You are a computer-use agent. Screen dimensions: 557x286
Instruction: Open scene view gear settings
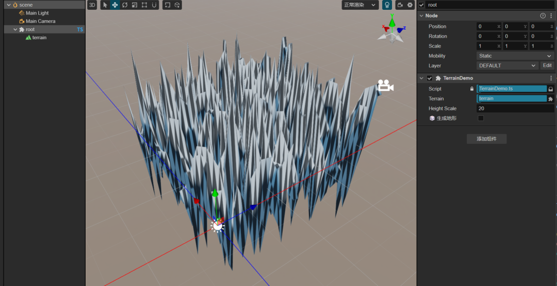(410, 5)
